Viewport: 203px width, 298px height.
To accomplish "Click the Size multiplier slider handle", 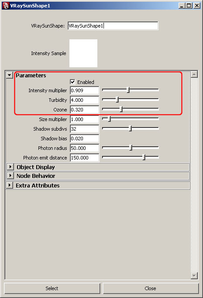I will 109,119.
